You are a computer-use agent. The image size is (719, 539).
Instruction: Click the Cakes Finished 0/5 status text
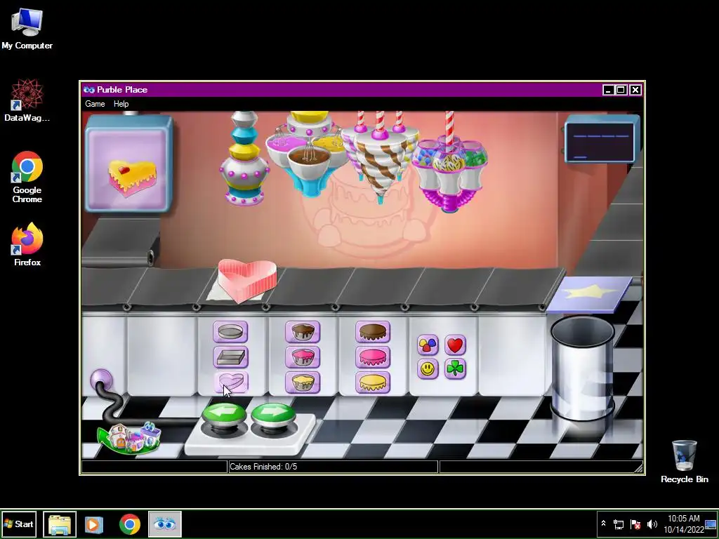coord(263,467)
